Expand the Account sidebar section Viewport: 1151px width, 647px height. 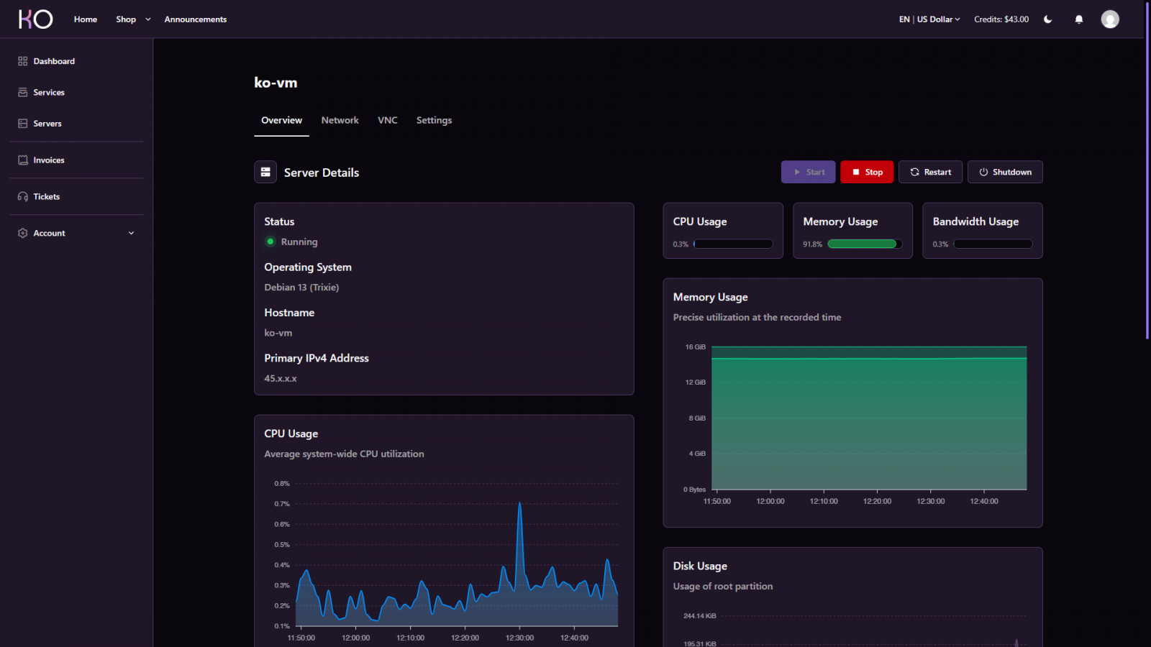click(131, 233)
